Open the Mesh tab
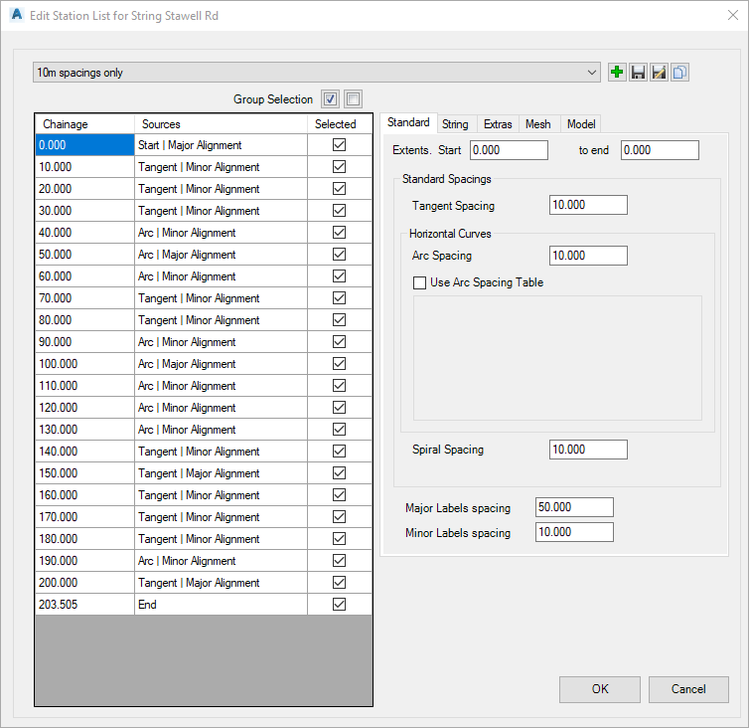This screenshot has height=728, width=749. pyautogui.click(x=537, y=124)
